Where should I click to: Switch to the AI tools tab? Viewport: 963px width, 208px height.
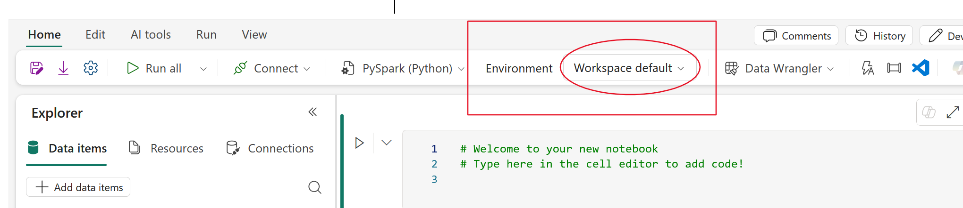[x=151, y=35]
